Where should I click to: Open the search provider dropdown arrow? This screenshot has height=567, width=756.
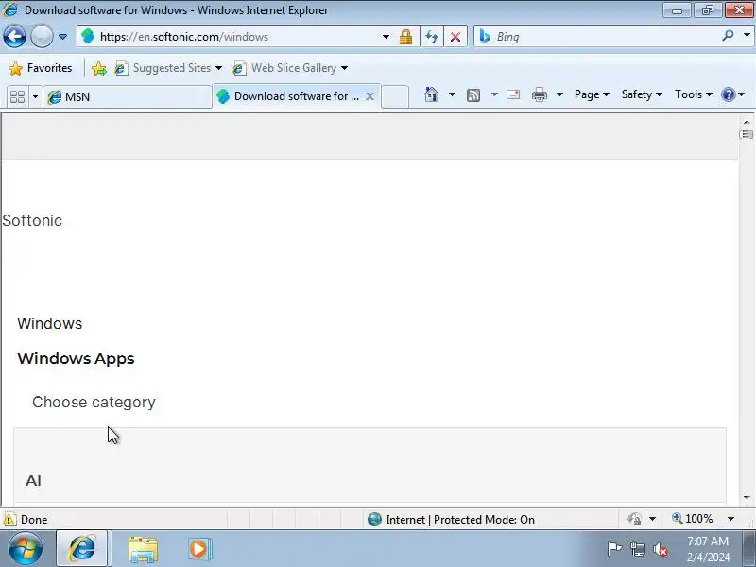[747, 36]
